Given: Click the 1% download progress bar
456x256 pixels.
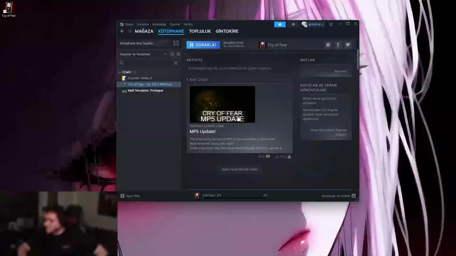Looking at the screenshot, I should (x=235, y=198).
